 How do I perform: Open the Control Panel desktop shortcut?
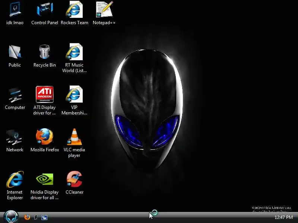45,13
